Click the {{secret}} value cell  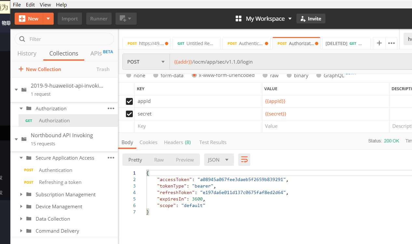[326, 114]
